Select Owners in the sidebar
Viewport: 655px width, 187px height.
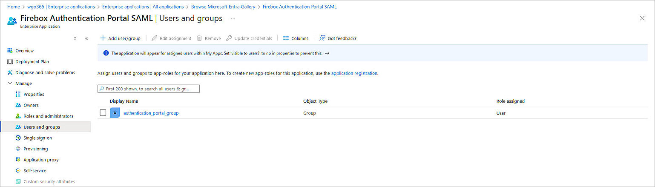[x=31, y=105]
